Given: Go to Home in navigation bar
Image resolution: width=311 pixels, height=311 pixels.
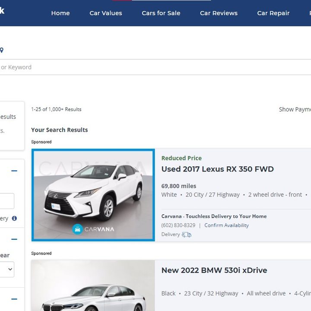Looking at the screenshot, I should click(x=60, y=13).
